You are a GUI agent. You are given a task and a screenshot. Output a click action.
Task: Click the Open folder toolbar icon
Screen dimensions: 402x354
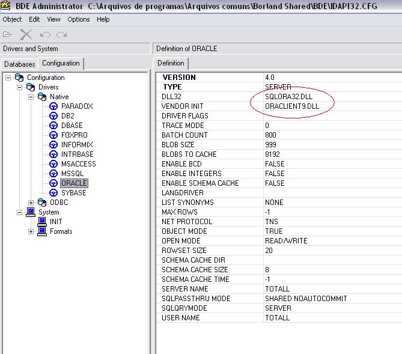[8, 35]
